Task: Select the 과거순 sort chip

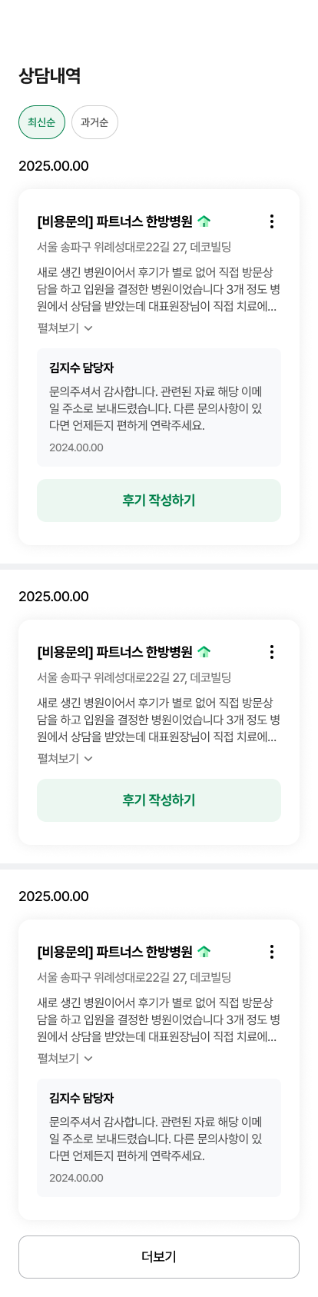Action: coord(94,122)
